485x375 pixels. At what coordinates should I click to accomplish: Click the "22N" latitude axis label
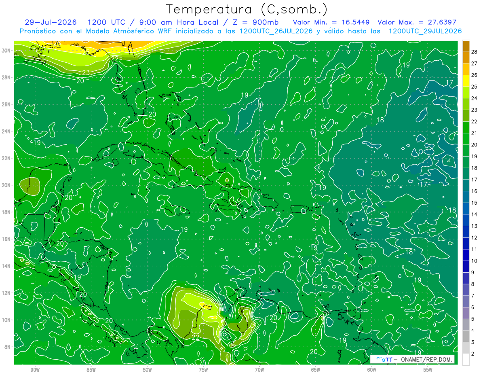coord(6,158)
